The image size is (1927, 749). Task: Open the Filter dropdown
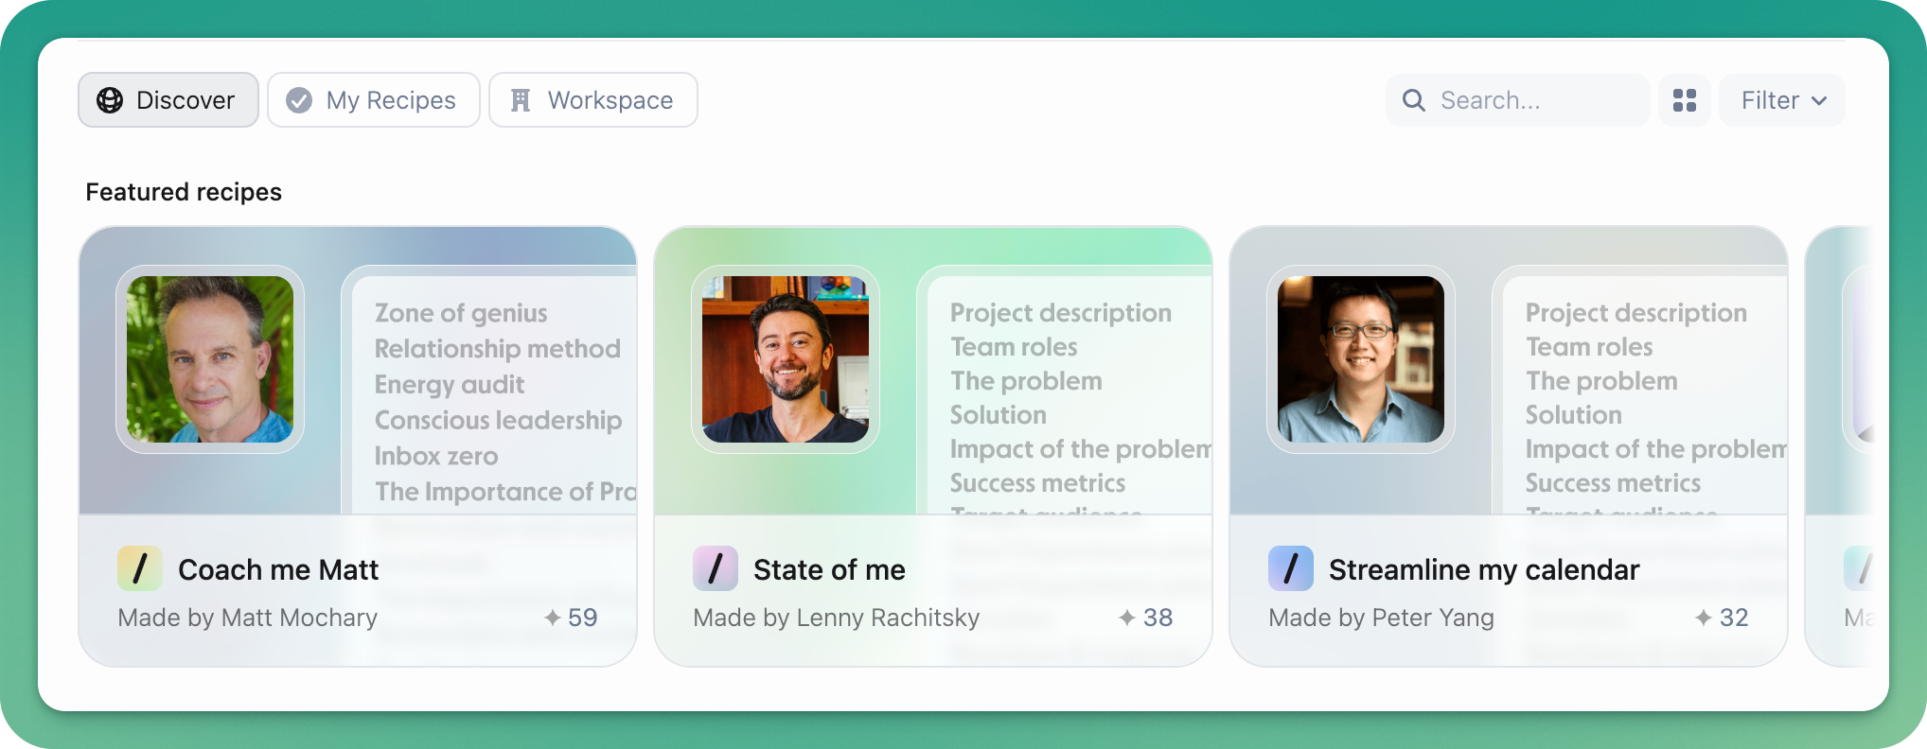(1782, 100)
